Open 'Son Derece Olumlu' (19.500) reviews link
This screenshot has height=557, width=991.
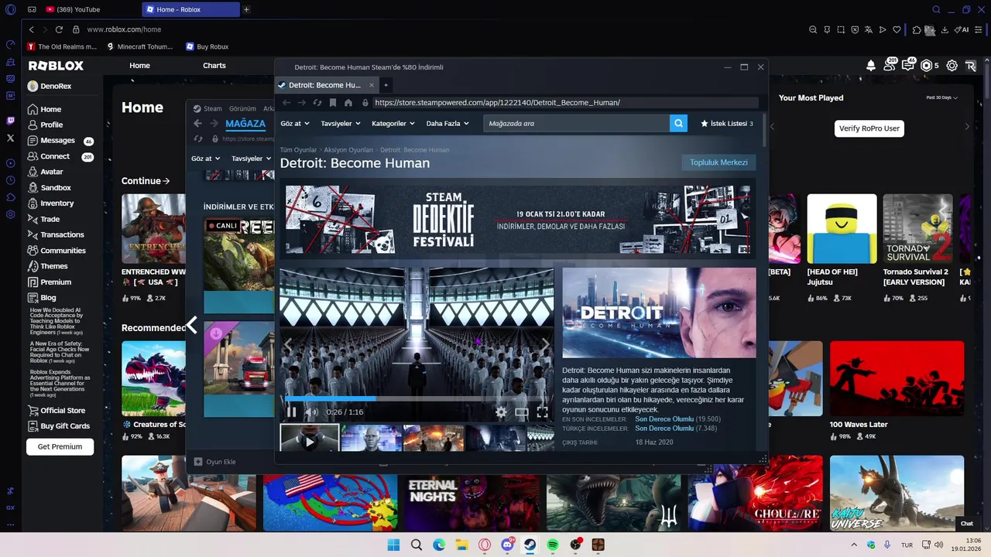[664, 419]
